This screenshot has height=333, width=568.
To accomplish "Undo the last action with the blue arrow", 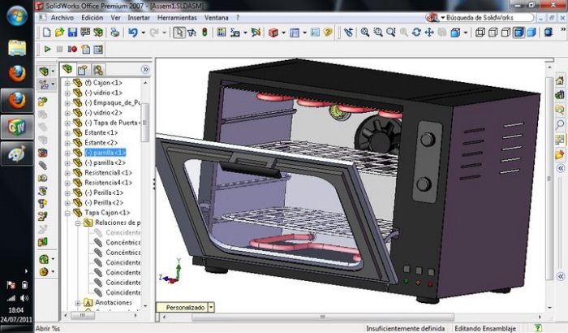I will coord(133,32).
